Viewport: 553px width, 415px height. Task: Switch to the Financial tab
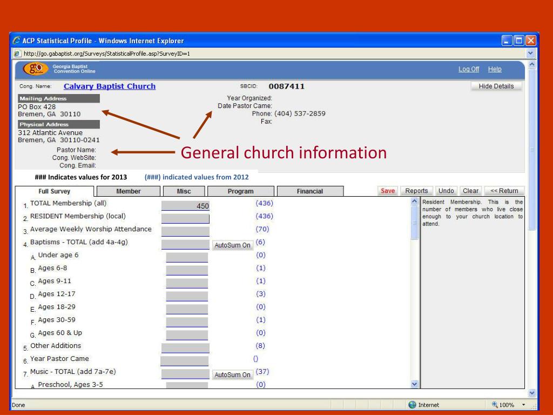(x=310, y=191)
